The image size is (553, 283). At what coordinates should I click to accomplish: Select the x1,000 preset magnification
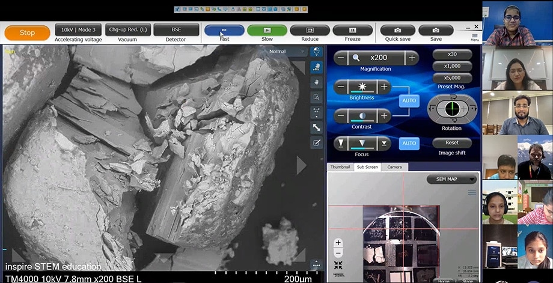pos(452,66)
